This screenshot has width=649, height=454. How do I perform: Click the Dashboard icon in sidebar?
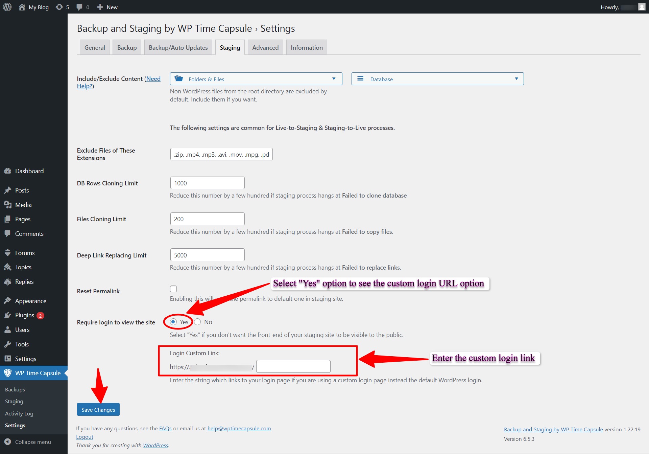8,171
